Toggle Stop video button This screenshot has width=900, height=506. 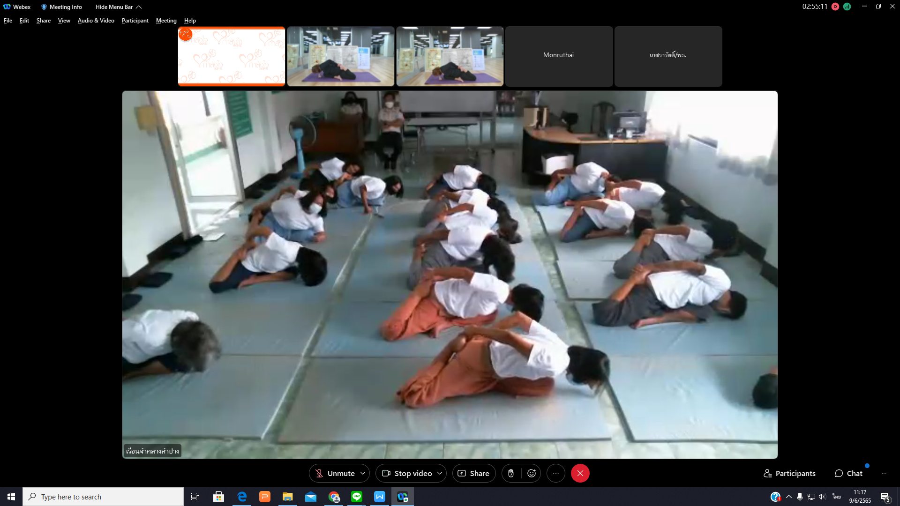point(407,473)
